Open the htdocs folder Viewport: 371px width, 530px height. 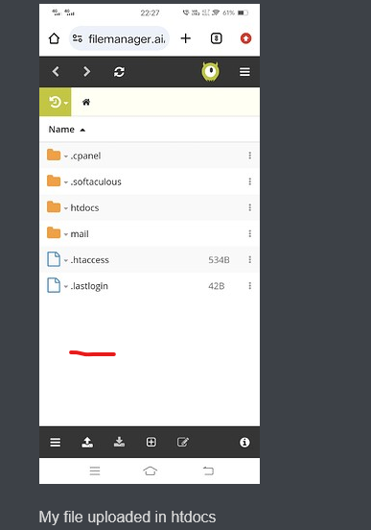point(84,207)
